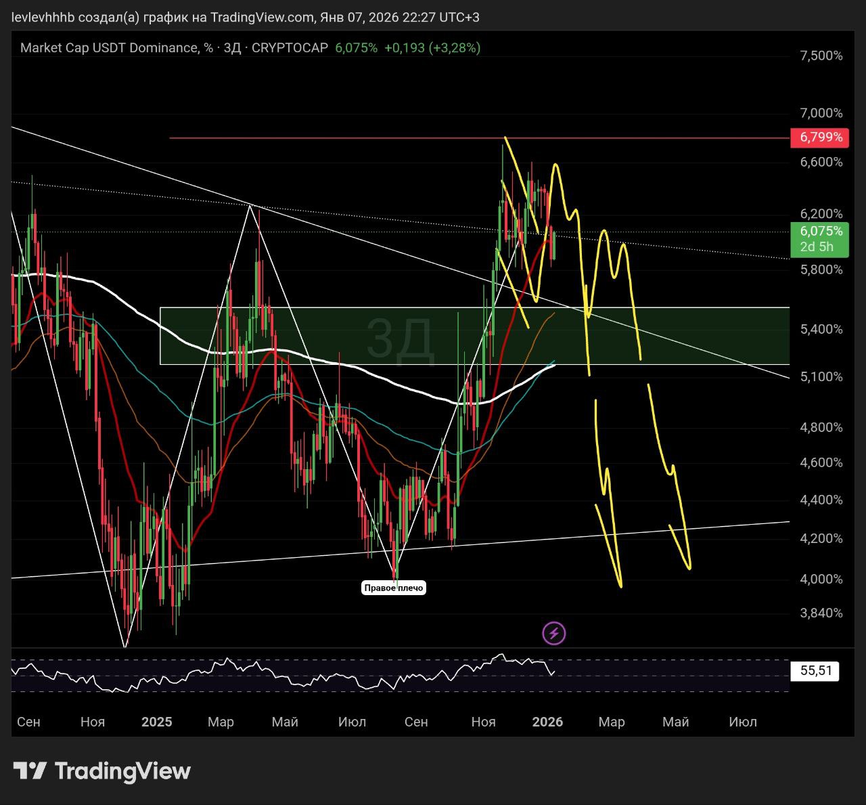Click the 2026 mark on the time axis

(x=547, y=722)
